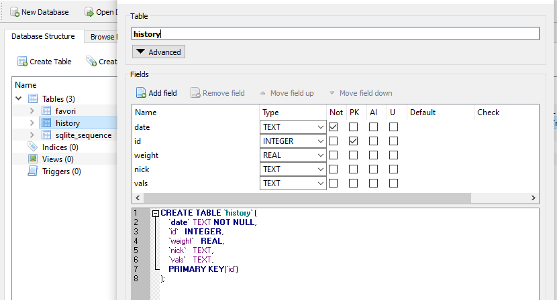Screen dimensions: 557x300
Task: Expand the Advanced options button
Action: tap(158, 52)
